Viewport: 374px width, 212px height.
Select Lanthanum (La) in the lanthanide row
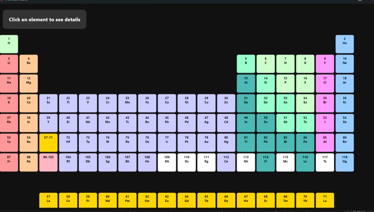[x=48, y=200]
